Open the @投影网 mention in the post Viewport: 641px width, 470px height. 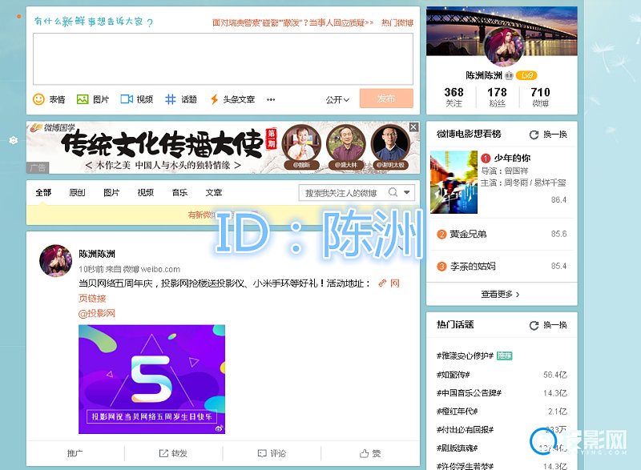[x=97, y=313]
